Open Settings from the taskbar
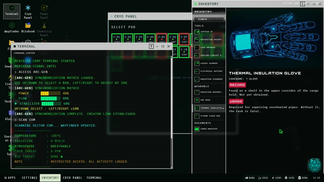324x182 pixels. 30,178
